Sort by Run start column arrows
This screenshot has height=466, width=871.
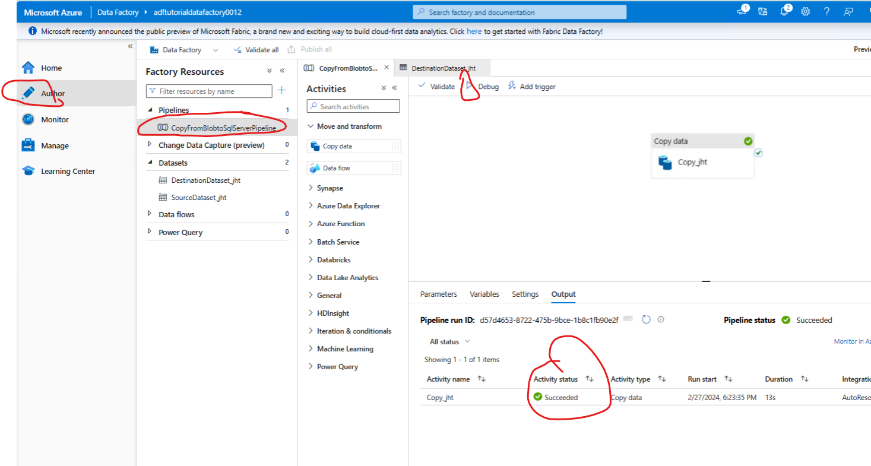coord(728,379)
